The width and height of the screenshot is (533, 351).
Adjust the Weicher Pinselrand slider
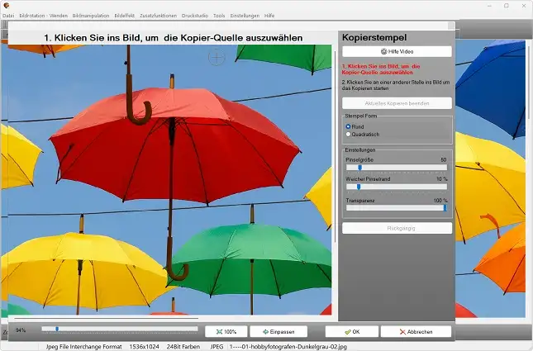coord(358,187)
